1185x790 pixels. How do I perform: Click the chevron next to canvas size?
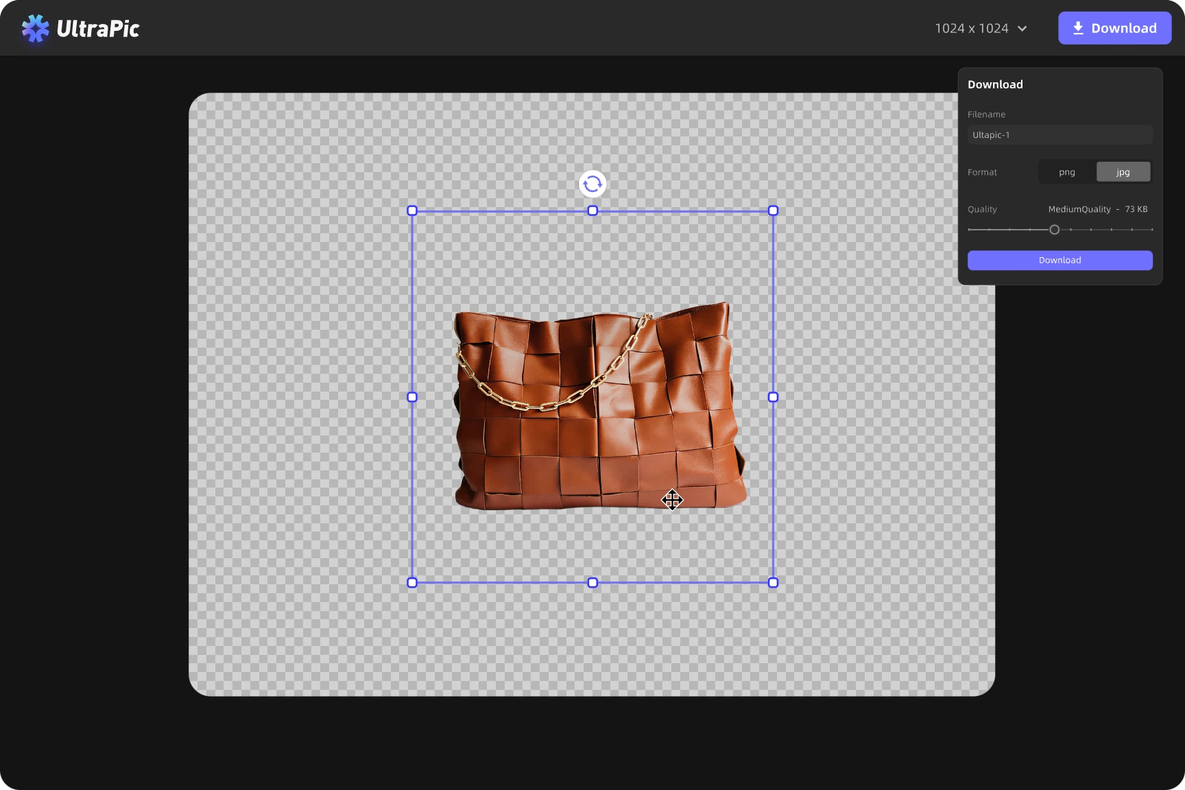(1022, 29)
